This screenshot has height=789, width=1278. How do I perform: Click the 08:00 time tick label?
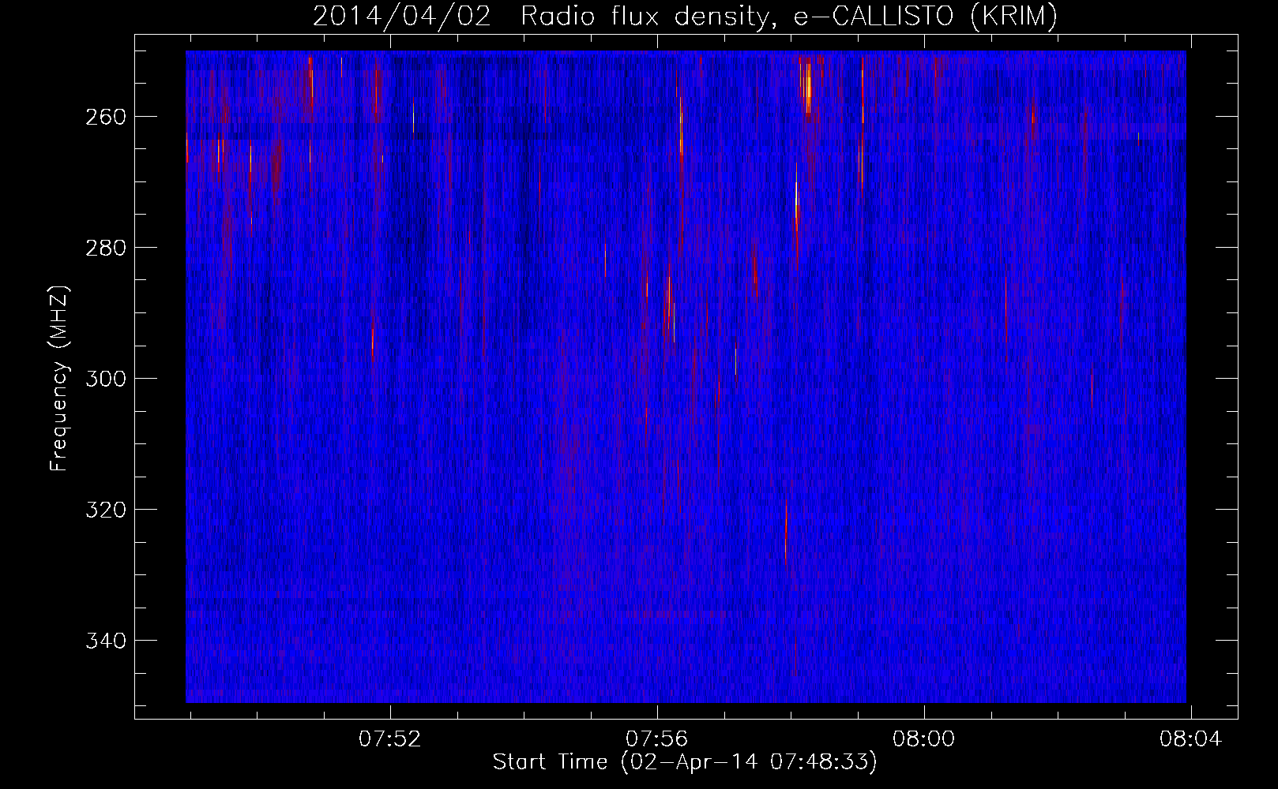click(x=924, y=739)
